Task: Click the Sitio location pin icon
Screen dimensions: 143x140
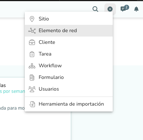Action: point(32,19)
